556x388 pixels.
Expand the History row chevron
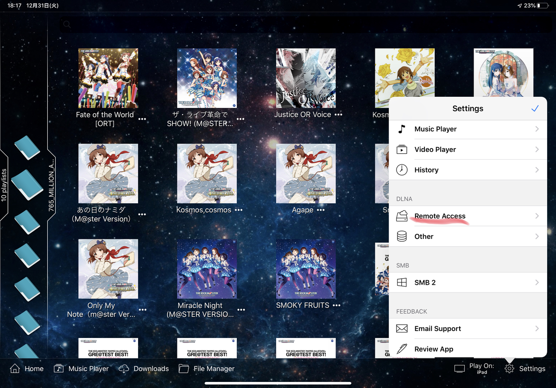(537, 170)
